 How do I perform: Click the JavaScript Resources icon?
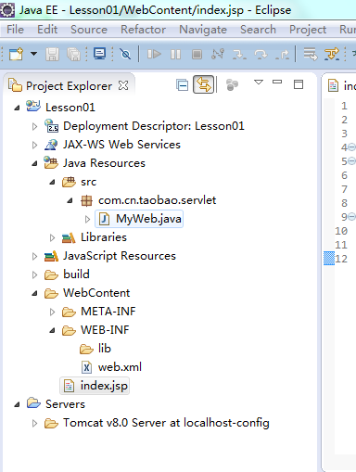[x=51, y=256]
